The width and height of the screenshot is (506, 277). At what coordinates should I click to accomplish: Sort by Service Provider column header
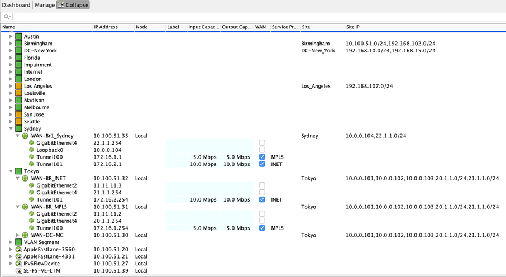285,27
